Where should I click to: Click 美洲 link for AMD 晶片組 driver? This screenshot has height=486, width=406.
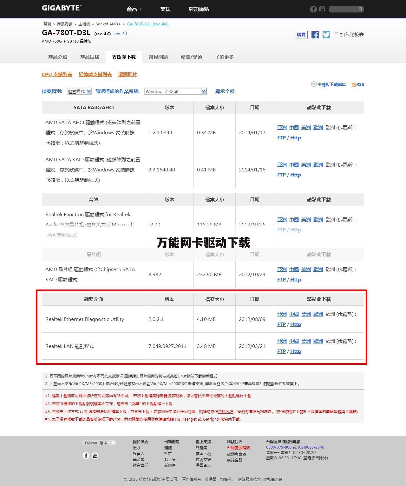(306, 270)
